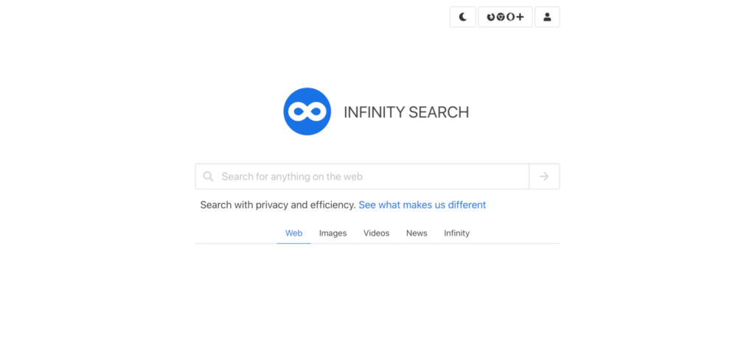Click the word INFINITY in the heading

(x=374, y=113)
